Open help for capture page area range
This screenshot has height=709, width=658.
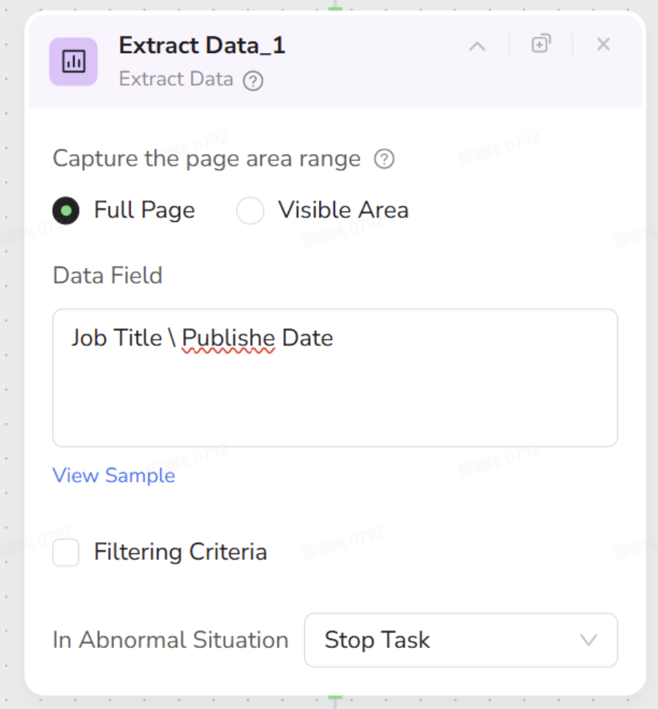pyautogui.click(x=384, y=159)
